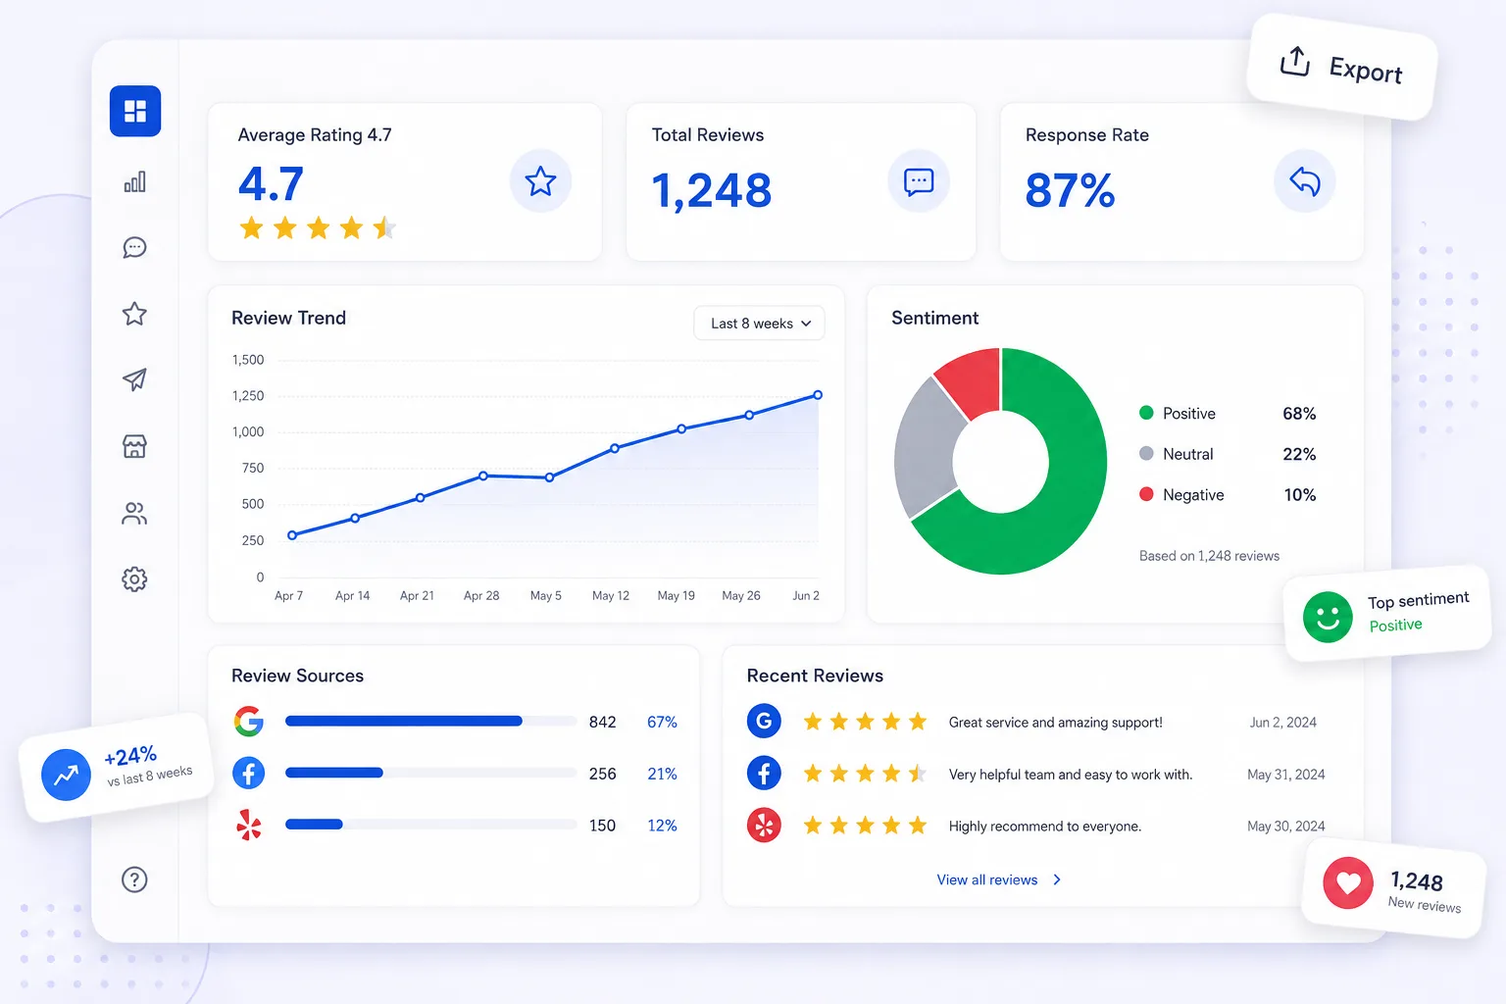
Task: Click the reply arrow icon in Response Rate
Action: coord(1305,181)
